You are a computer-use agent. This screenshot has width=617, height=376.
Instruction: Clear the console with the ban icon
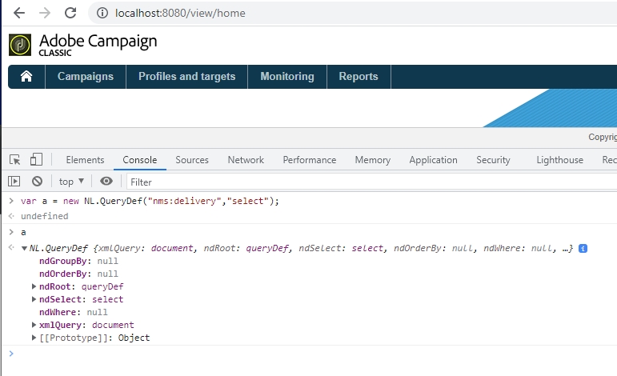coord(37,182)
